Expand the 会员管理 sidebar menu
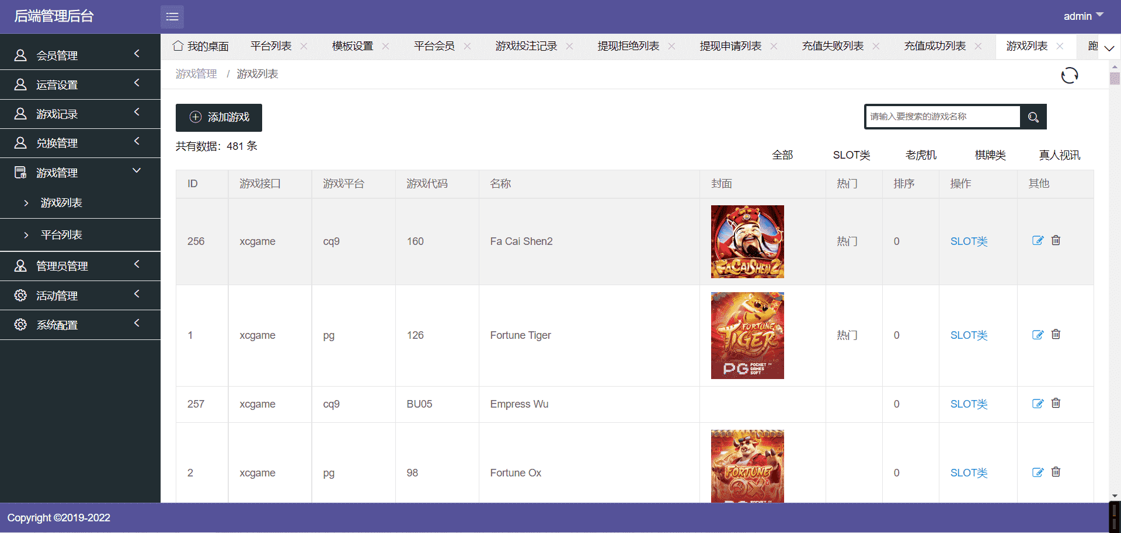This screenshot has height=533, width=1121. [80, 55]
